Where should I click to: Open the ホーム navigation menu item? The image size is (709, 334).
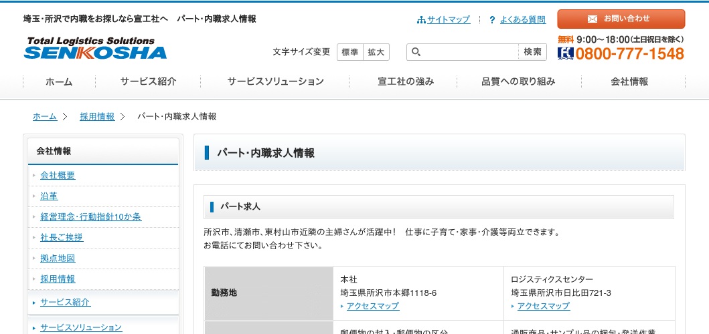(x=59, y=81)
